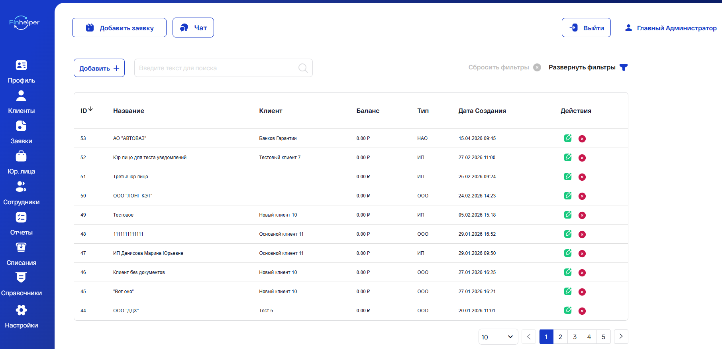Click the Баланс column header
The width and height of the screenshot is (722, 349).
tap(368, 111)
